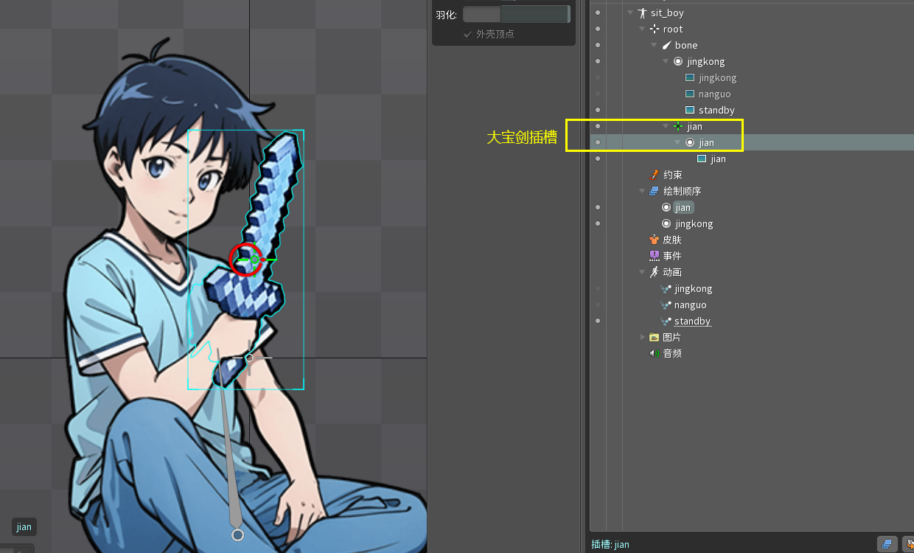Viewport: 914px width, 553px height.
Task: Click the green jian bone icon
Action: 678,126
